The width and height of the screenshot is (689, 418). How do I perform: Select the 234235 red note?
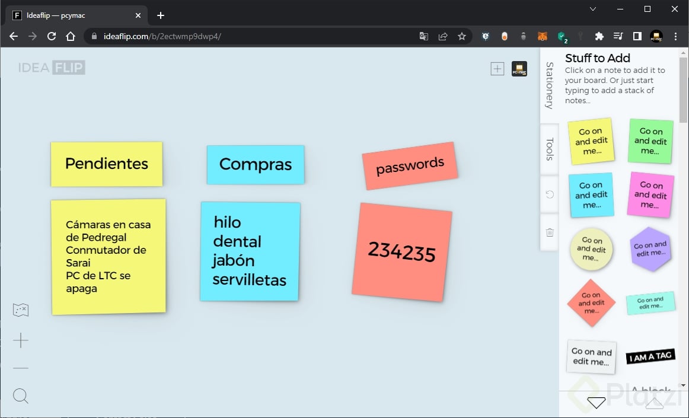[x=402, y=252]
